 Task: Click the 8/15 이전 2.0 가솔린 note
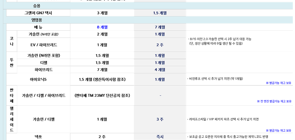coord(220,39)
